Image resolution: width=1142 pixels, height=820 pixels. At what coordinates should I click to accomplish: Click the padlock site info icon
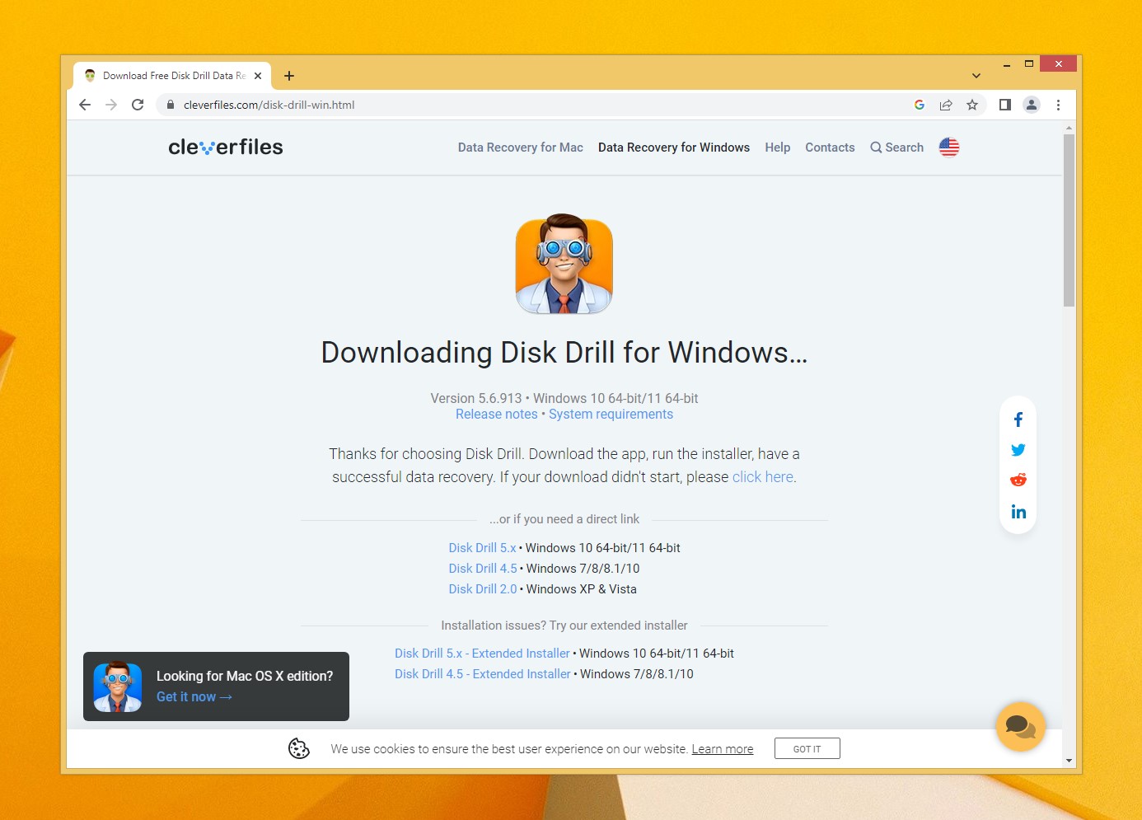pyautogui.click(x=171, y=105)
